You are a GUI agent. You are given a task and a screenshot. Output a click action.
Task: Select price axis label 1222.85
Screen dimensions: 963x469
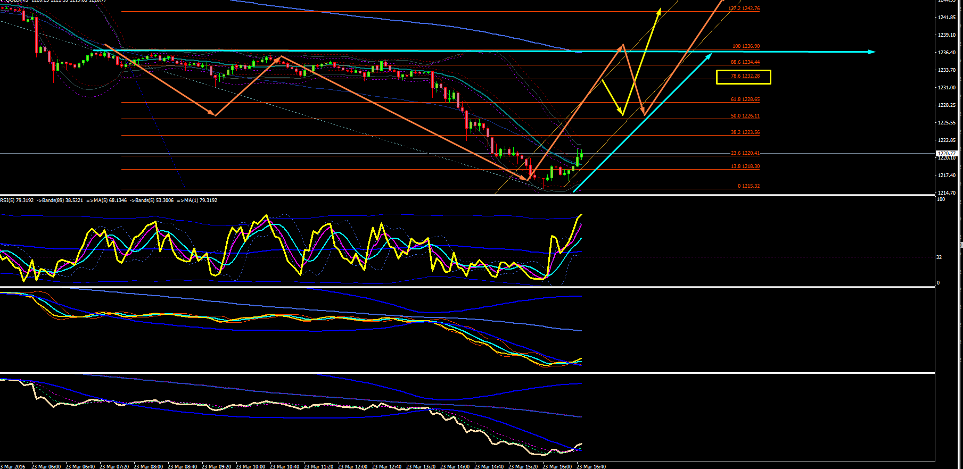pos(946,140)
